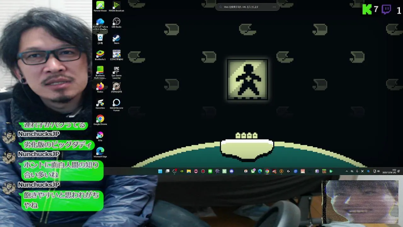This screenshot has height=227, width=403.
Task: Show hidden system tray icons
Action: pyautogui.click(x=347, y=171)
